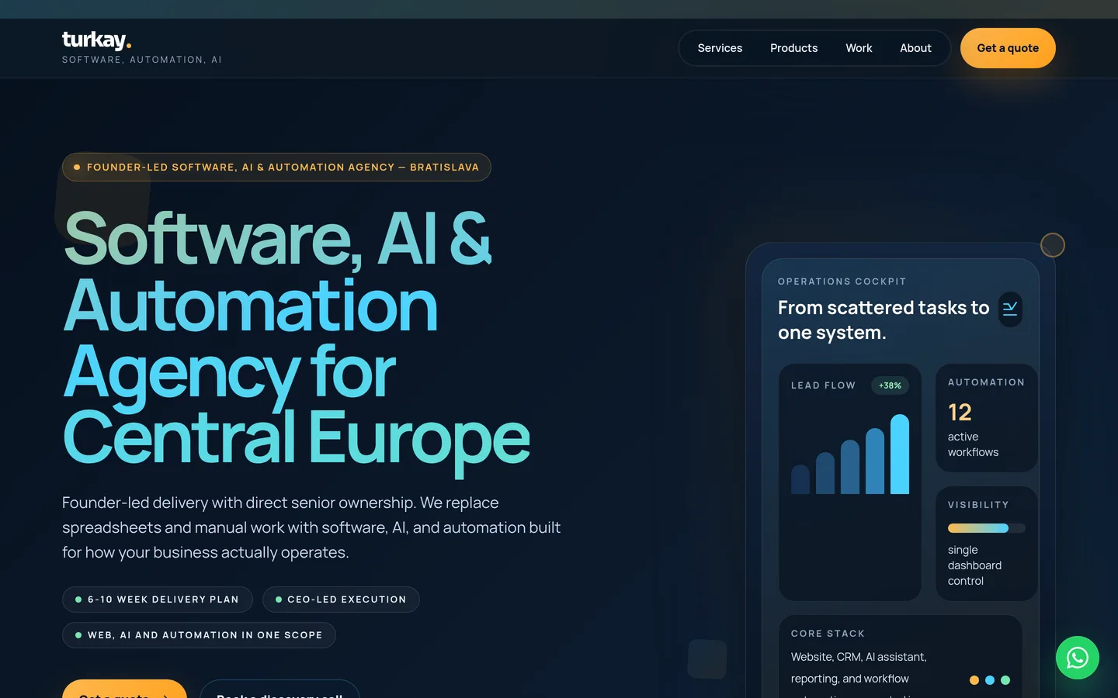Open the WhatsApp chat button
The image size is (1118, 698).
tap(1077, 658)
